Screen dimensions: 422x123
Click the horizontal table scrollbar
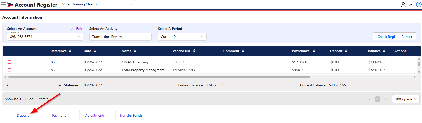(159, 77)
